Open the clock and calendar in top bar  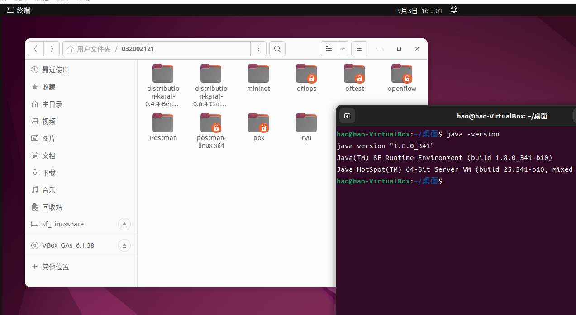tap(419, 10)
